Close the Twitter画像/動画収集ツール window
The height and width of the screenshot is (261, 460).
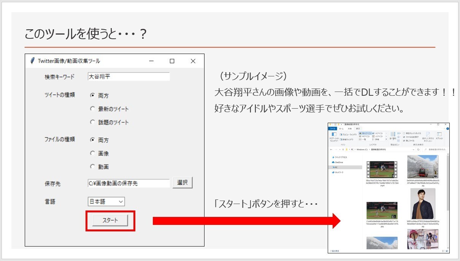(x=193, y=61)
